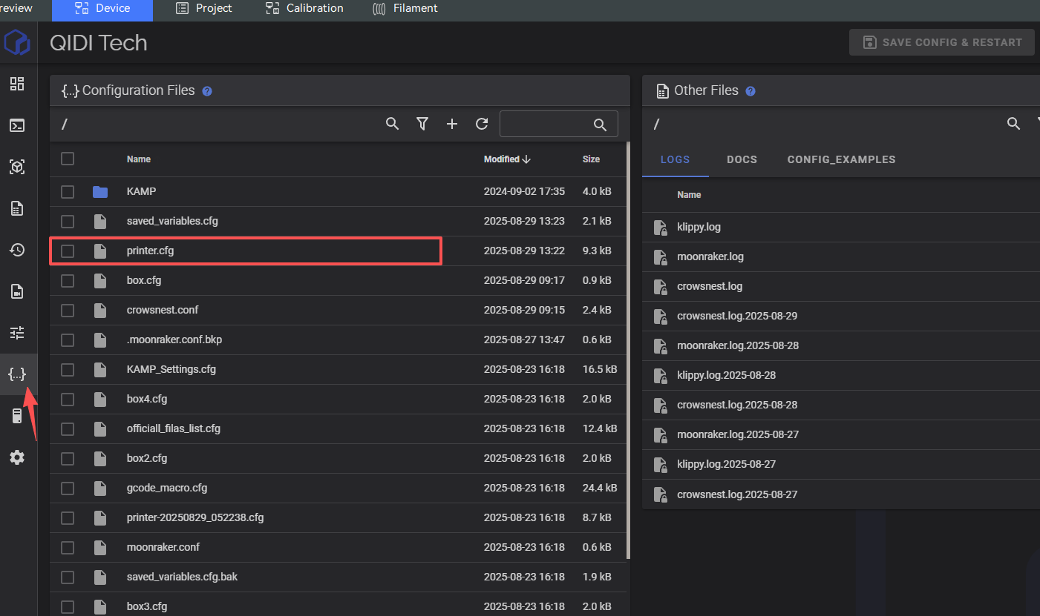
Task: Check the select-all checkbox in the header
Action: 68,159
